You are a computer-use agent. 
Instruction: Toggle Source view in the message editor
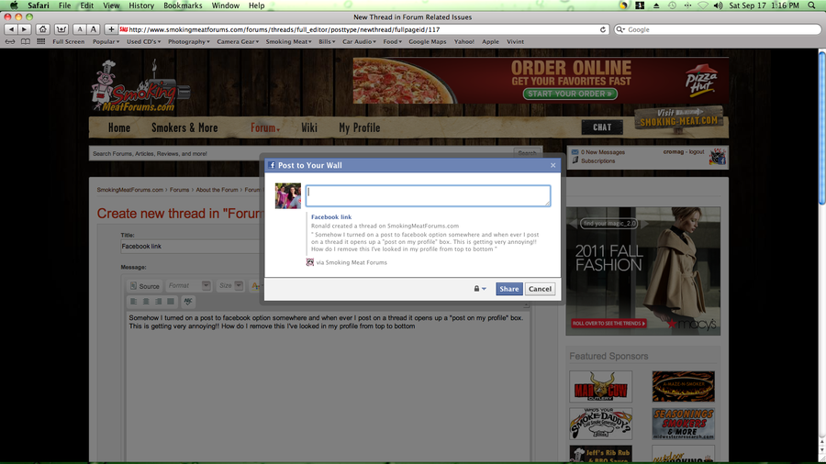[x=144, y=286]
